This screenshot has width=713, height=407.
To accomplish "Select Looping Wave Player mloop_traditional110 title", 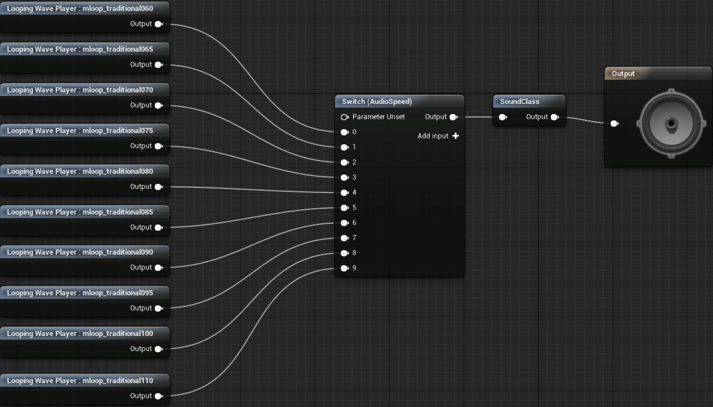I will pyautogui.click(x=80, y=381).
